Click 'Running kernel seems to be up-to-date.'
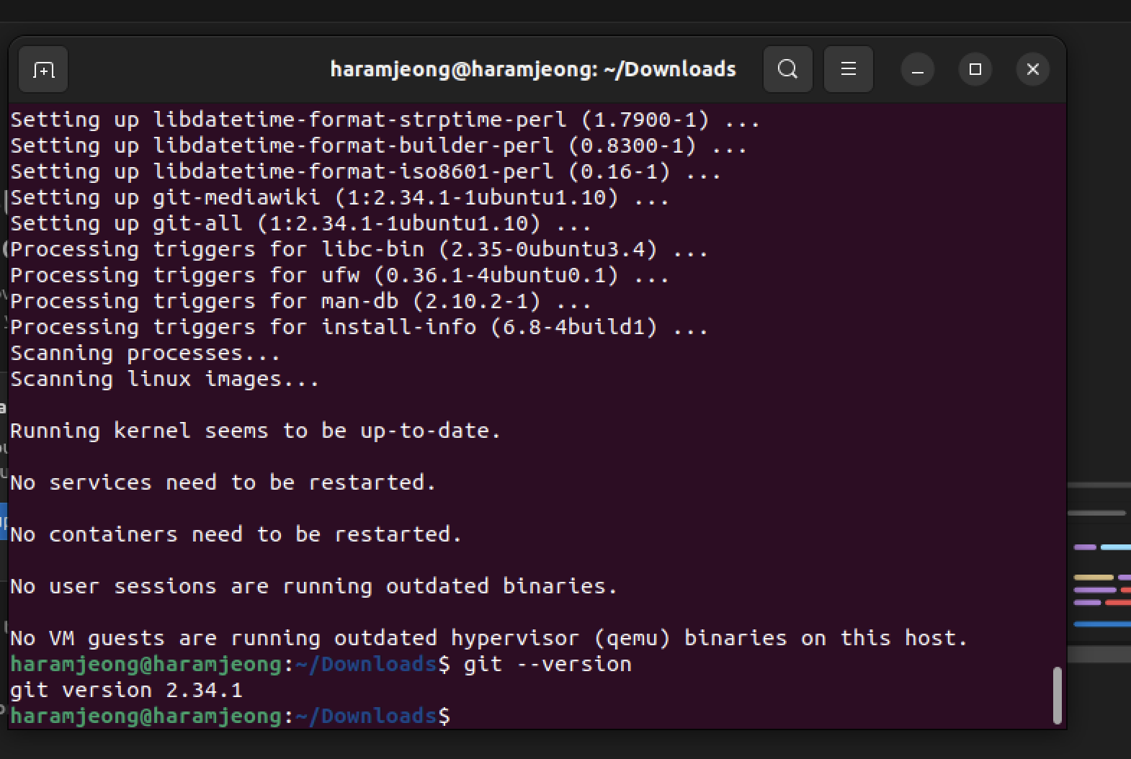Screen dimensions: 1131x759 point(255,431)
